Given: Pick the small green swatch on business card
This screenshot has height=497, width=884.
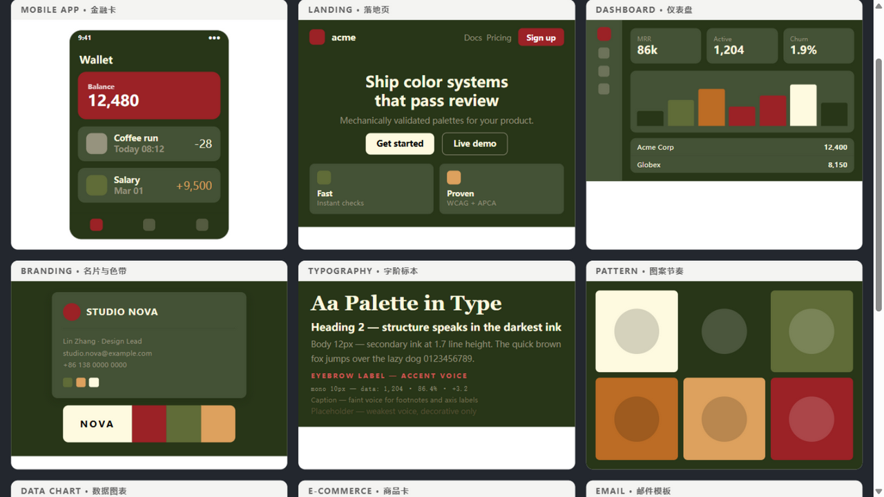Looking at the screenshot, I should coord(68,382).
